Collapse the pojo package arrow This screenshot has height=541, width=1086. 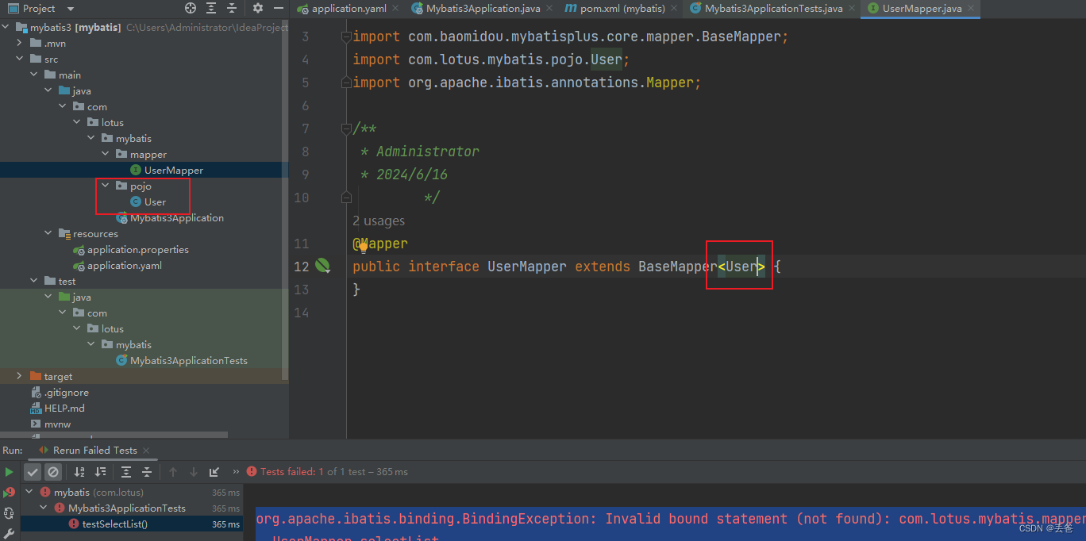coord(105,186)
